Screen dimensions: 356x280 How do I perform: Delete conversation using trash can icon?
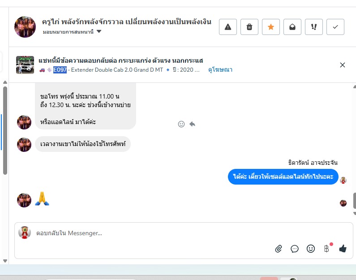pos(249,27)
